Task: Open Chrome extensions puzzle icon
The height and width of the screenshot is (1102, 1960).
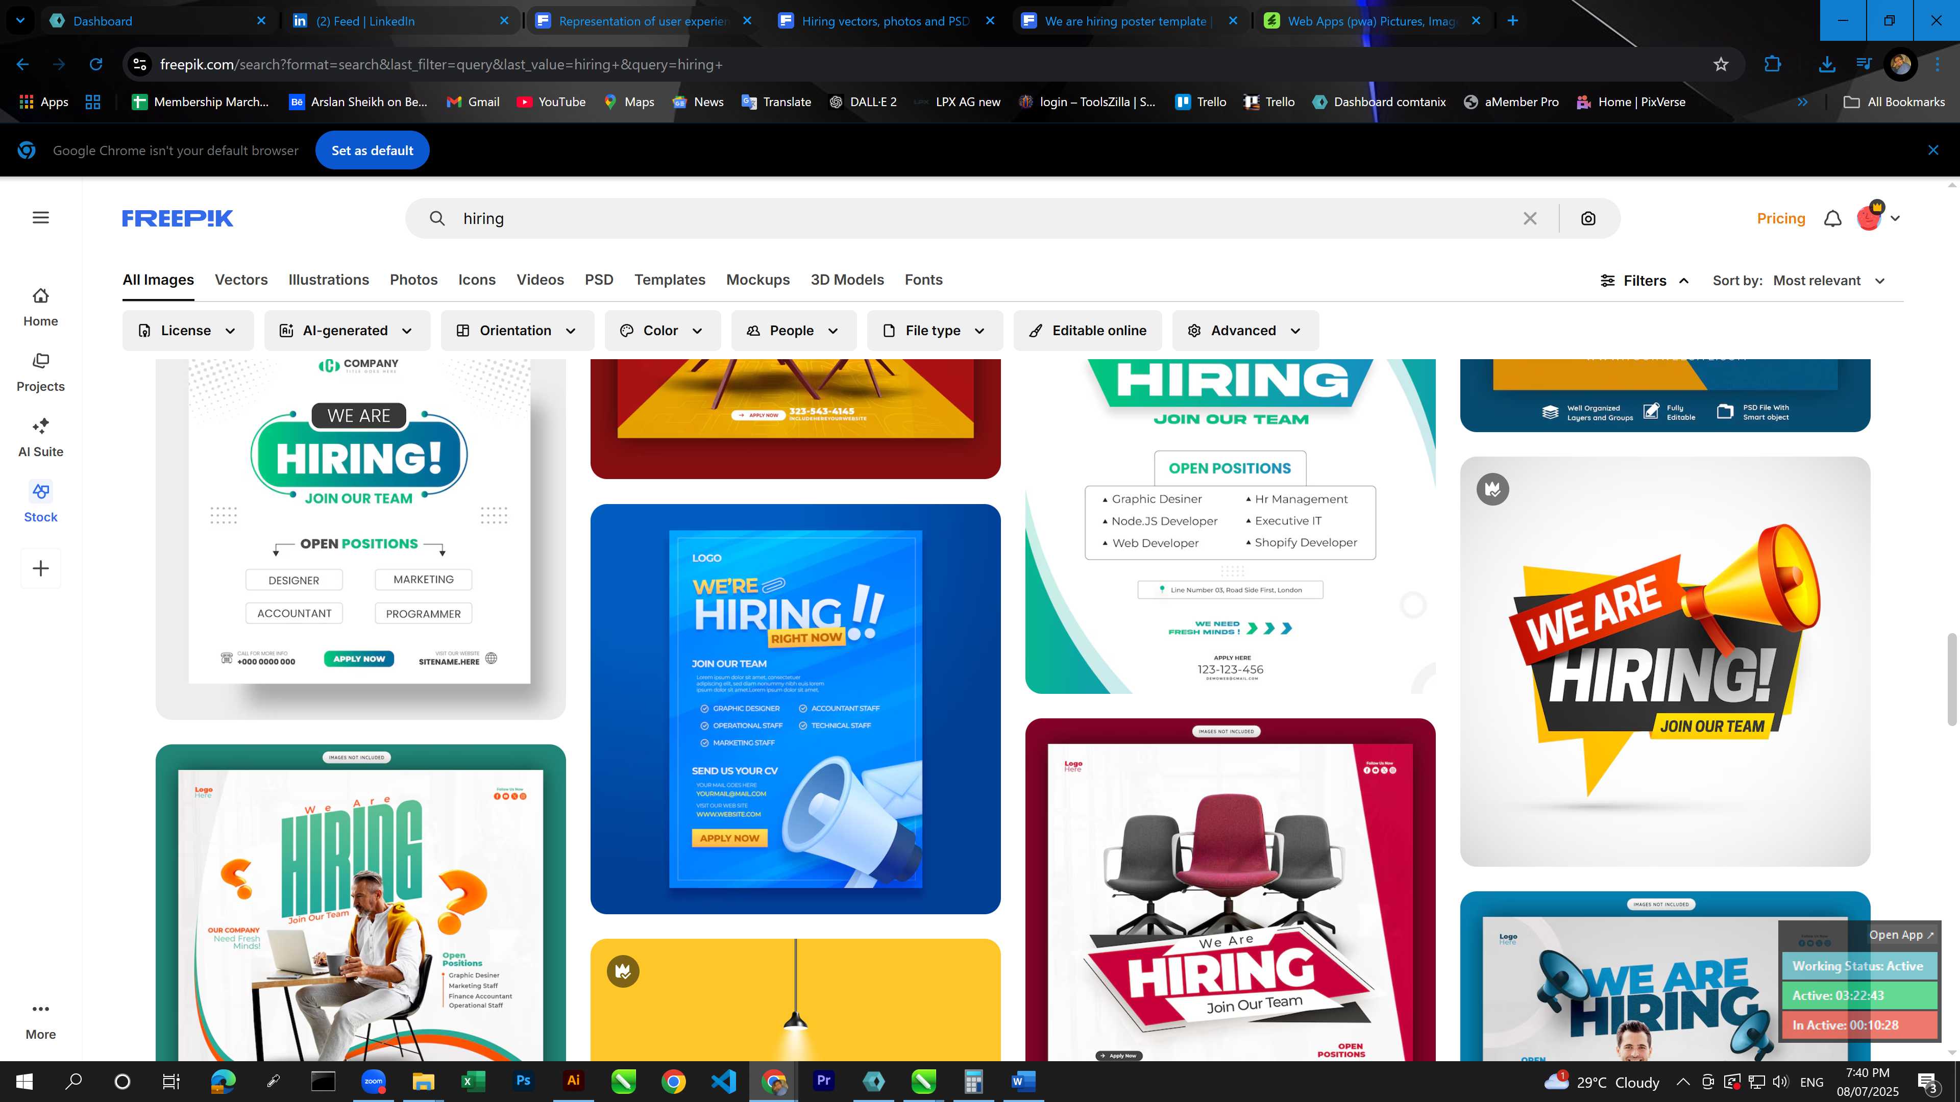Action: pos(1772,65)
